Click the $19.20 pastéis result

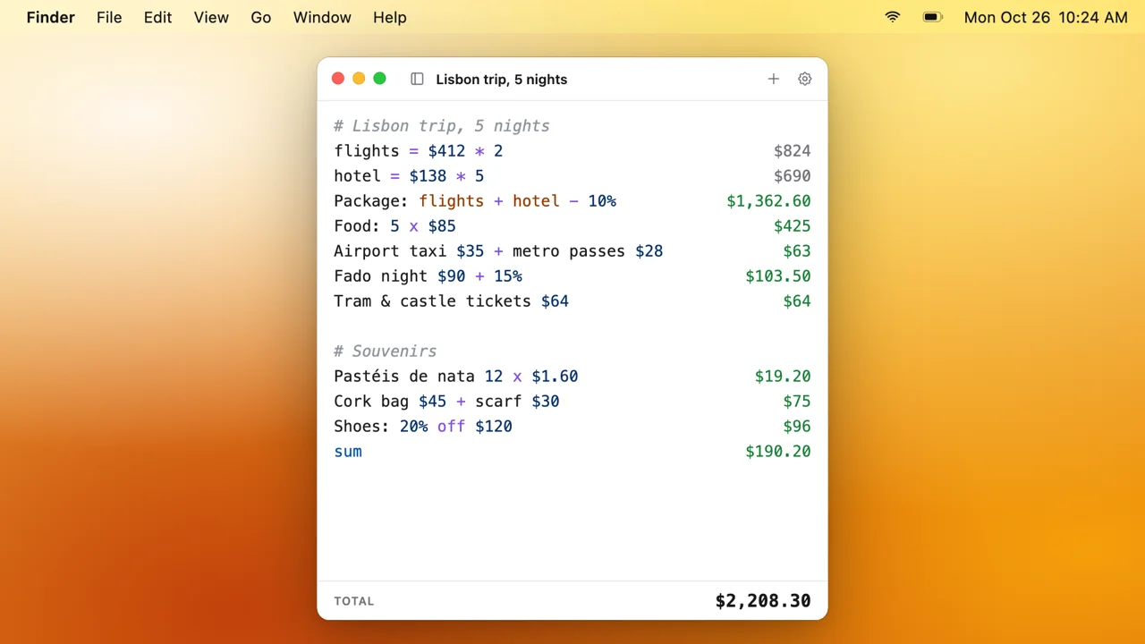[783, 377]
